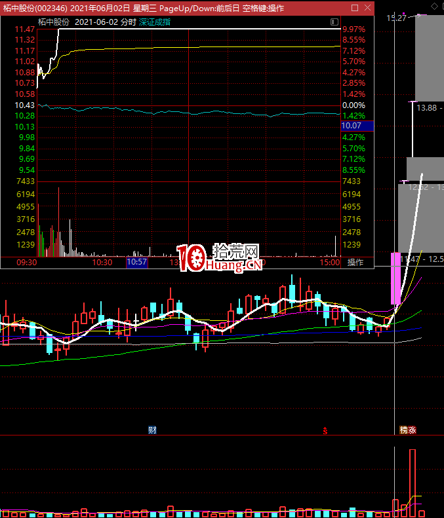The width and height of the screenshot is (444, 518).
Task: Click the 11.47 limit-up price label
Action: coord(25,29)
